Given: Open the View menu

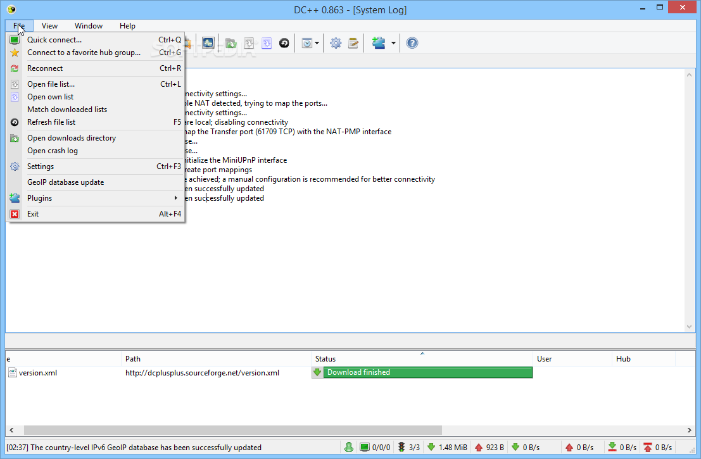Looking at the screenshot, I should tap(49, 26).
